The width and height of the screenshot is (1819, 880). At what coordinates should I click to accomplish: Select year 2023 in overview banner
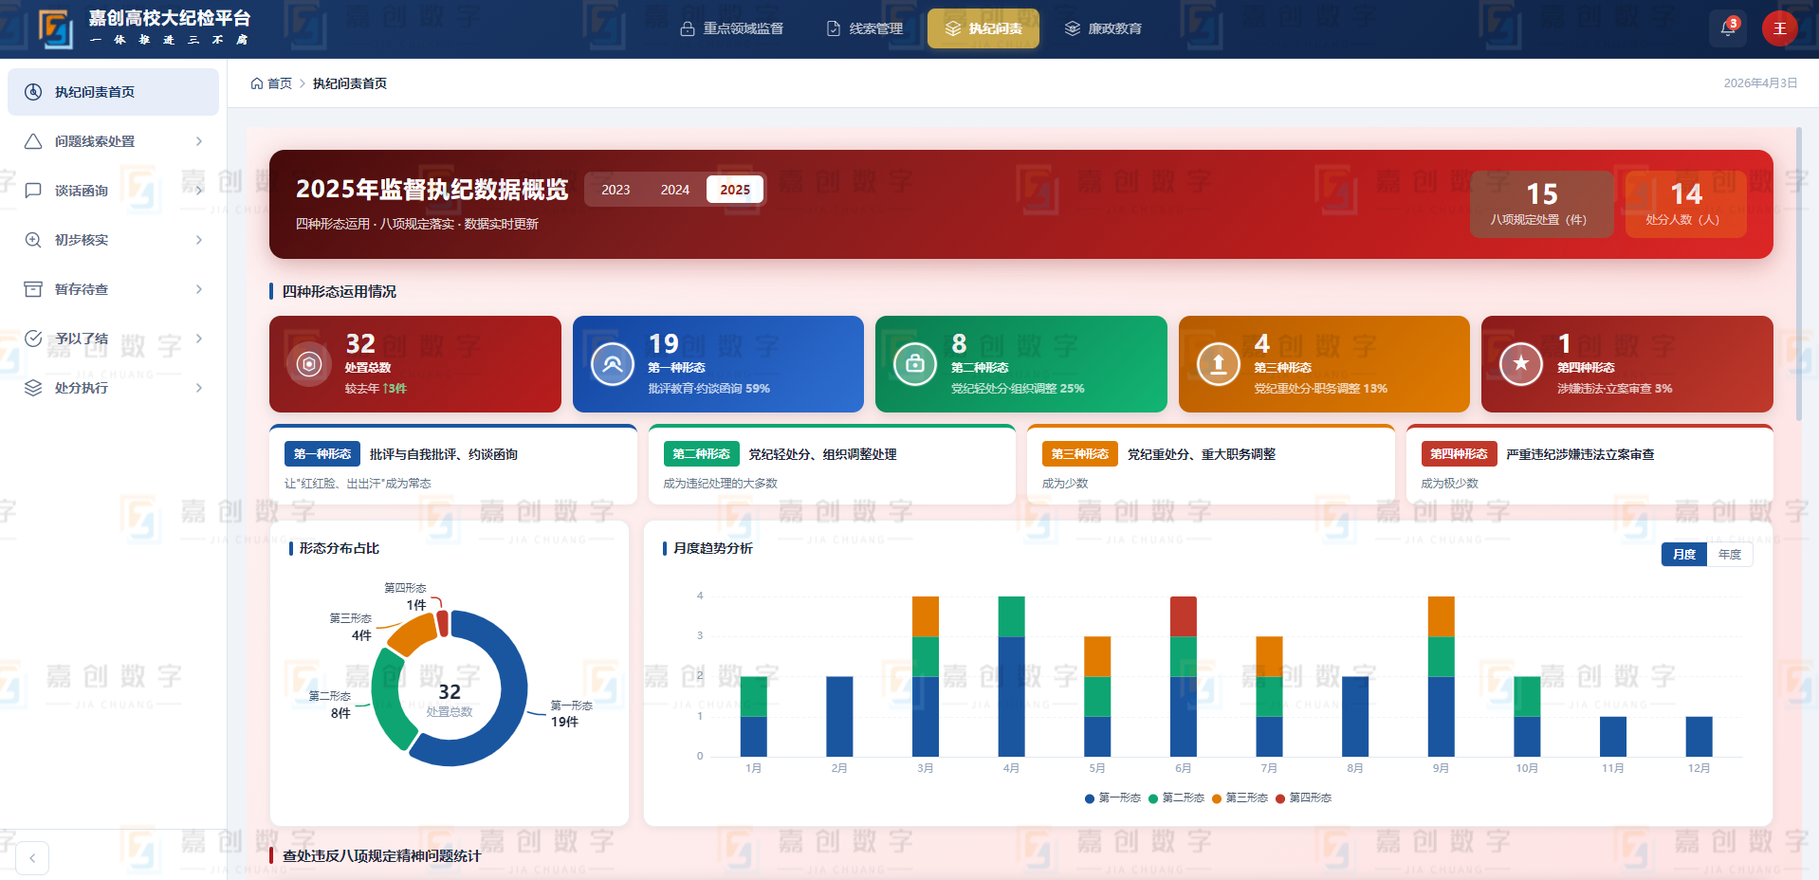616,190
